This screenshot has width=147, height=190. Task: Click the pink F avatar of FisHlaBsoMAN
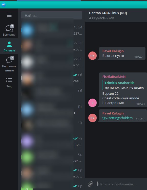(x=93, y=103)
